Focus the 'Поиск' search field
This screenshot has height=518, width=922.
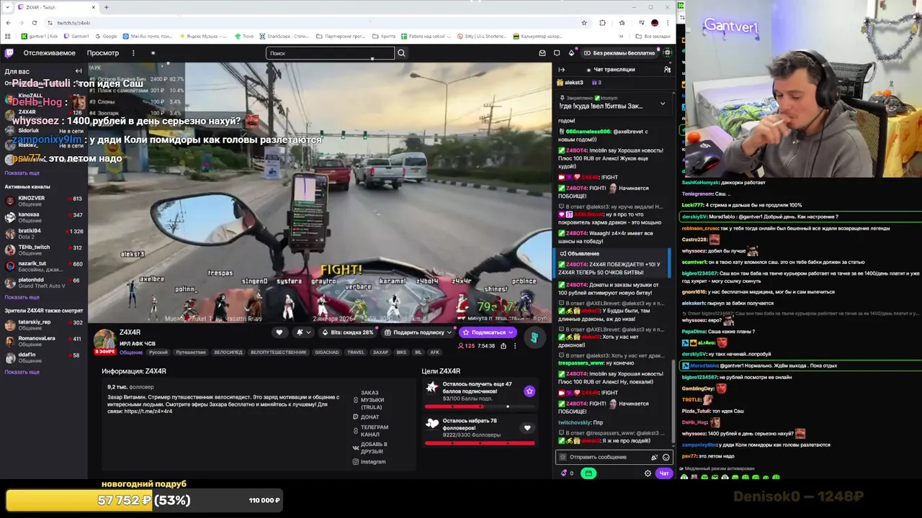(330, 53)
